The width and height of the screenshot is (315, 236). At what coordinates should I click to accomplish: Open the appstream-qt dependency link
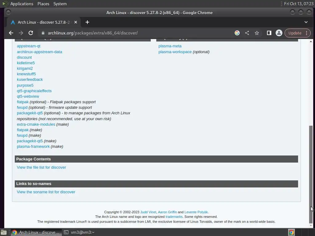pyautogui.click(x=29, y=46)
